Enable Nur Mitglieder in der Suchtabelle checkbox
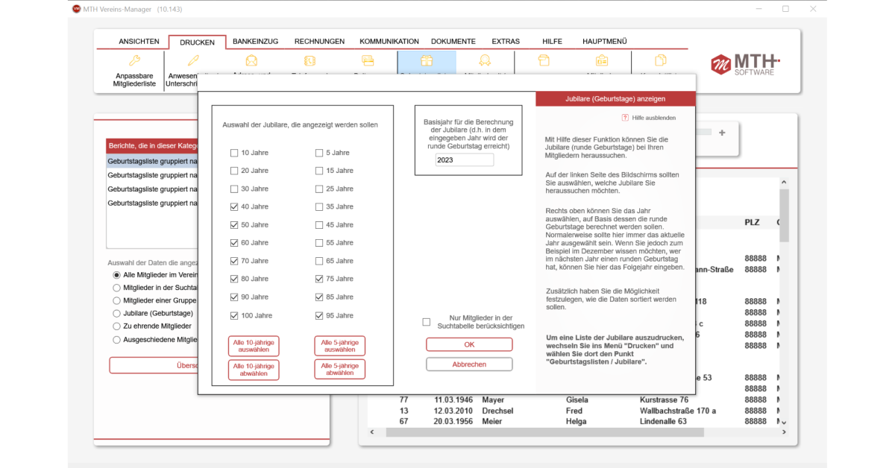The width and height of the screenshot is (895, 468). pos(427,322)
